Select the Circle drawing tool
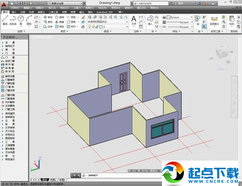242x186 pixels. coord(21,20)
